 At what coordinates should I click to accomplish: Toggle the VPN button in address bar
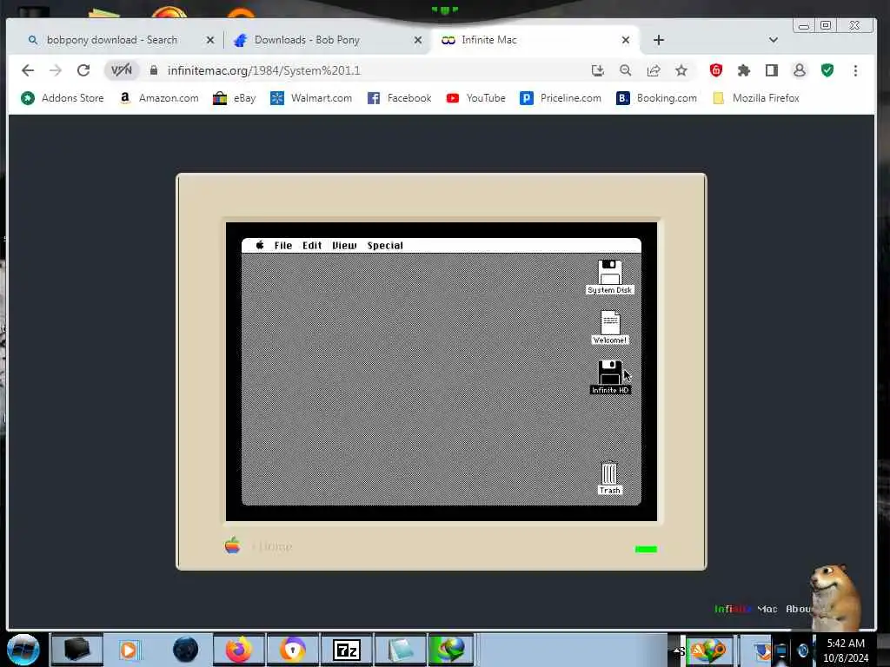pyautogui.click(x=122, y=70)
